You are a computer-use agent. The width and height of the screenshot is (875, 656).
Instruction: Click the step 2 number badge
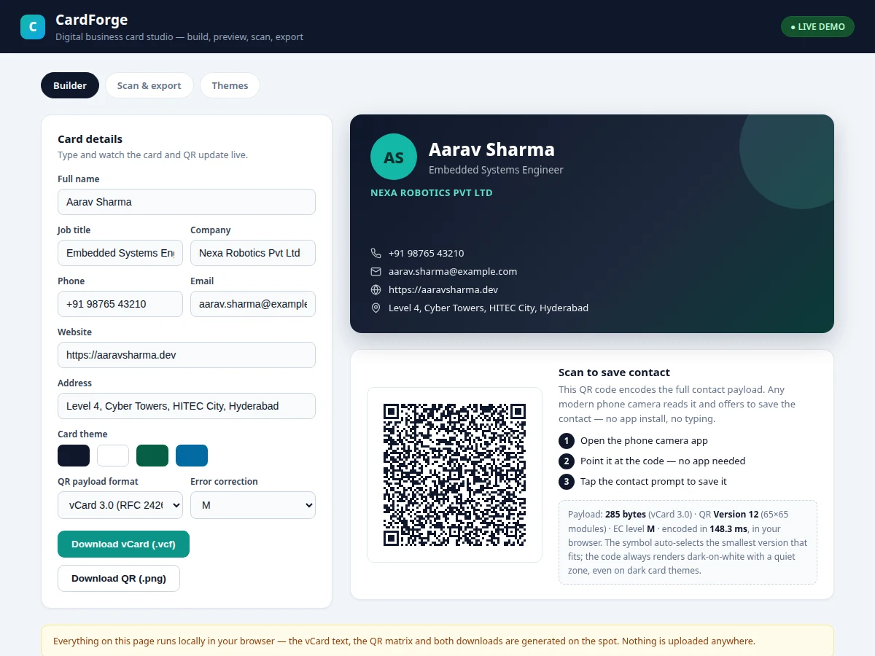[x=567, y=461]
